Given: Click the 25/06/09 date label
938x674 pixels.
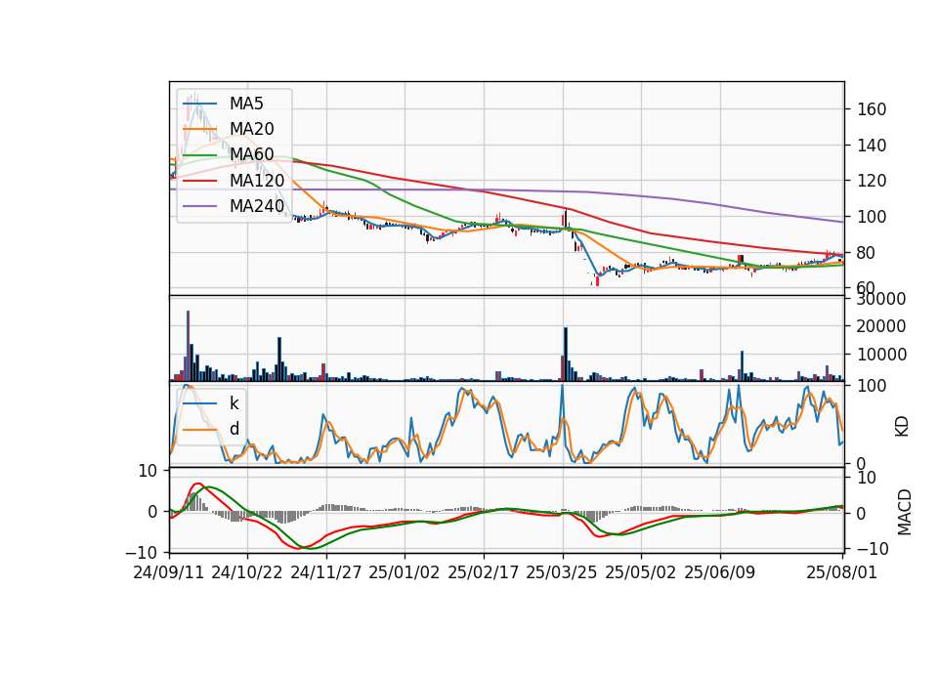Looking at the screenshot, I should click(x=720, y=572).
